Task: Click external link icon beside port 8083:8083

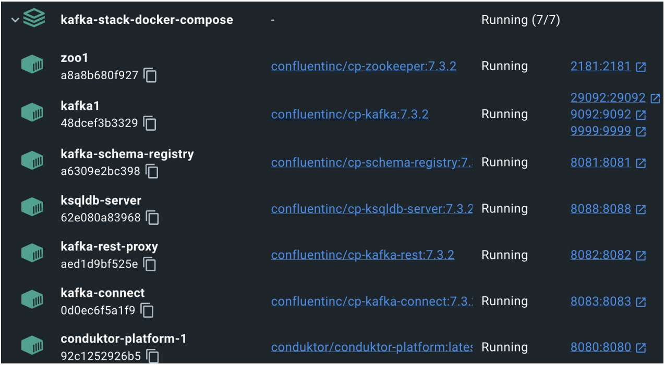Action: [x=641, y=301]
